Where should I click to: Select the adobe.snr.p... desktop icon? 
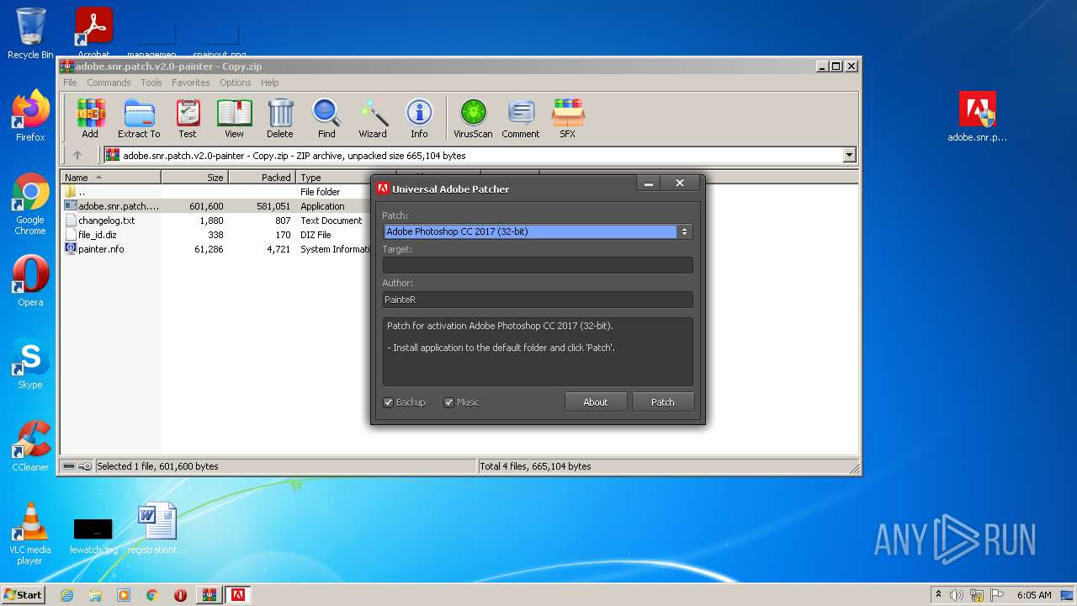pyautogui.click(x=977, y=117)
